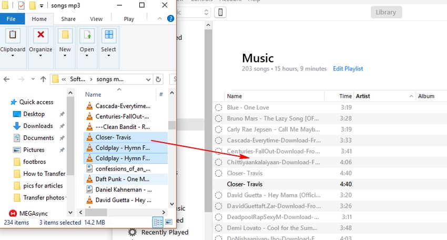
Task: Click the navigation pane vertical scrollbar thumb
Action: [x=70, y=136]
